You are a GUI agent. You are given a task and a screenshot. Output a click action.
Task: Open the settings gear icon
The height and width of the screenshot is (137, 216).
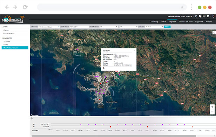pos(208,16)
